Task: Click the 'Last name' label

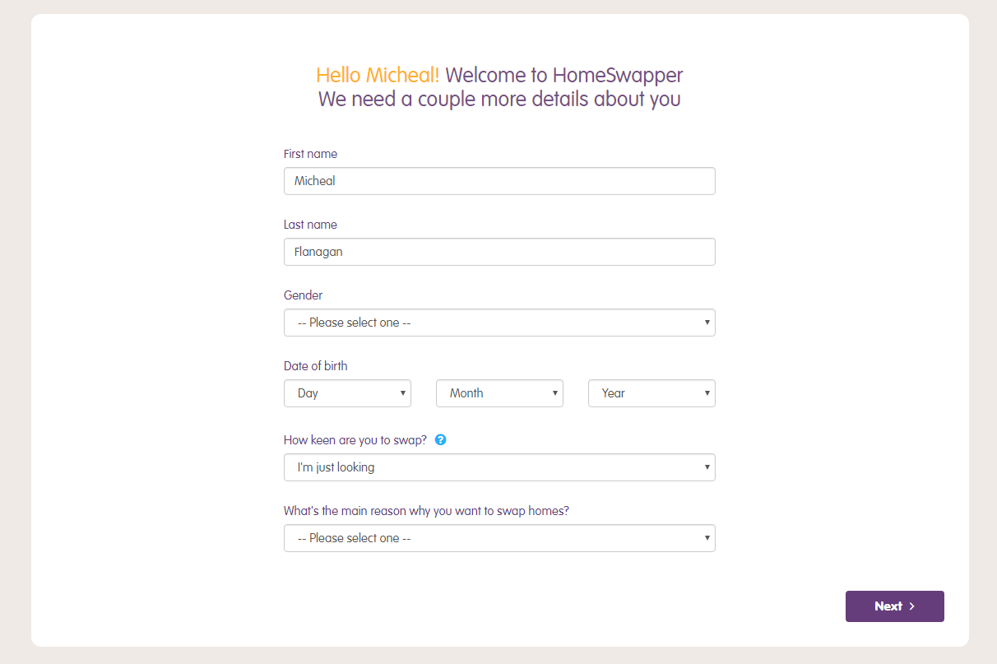Action: click(x=310, y=225)
